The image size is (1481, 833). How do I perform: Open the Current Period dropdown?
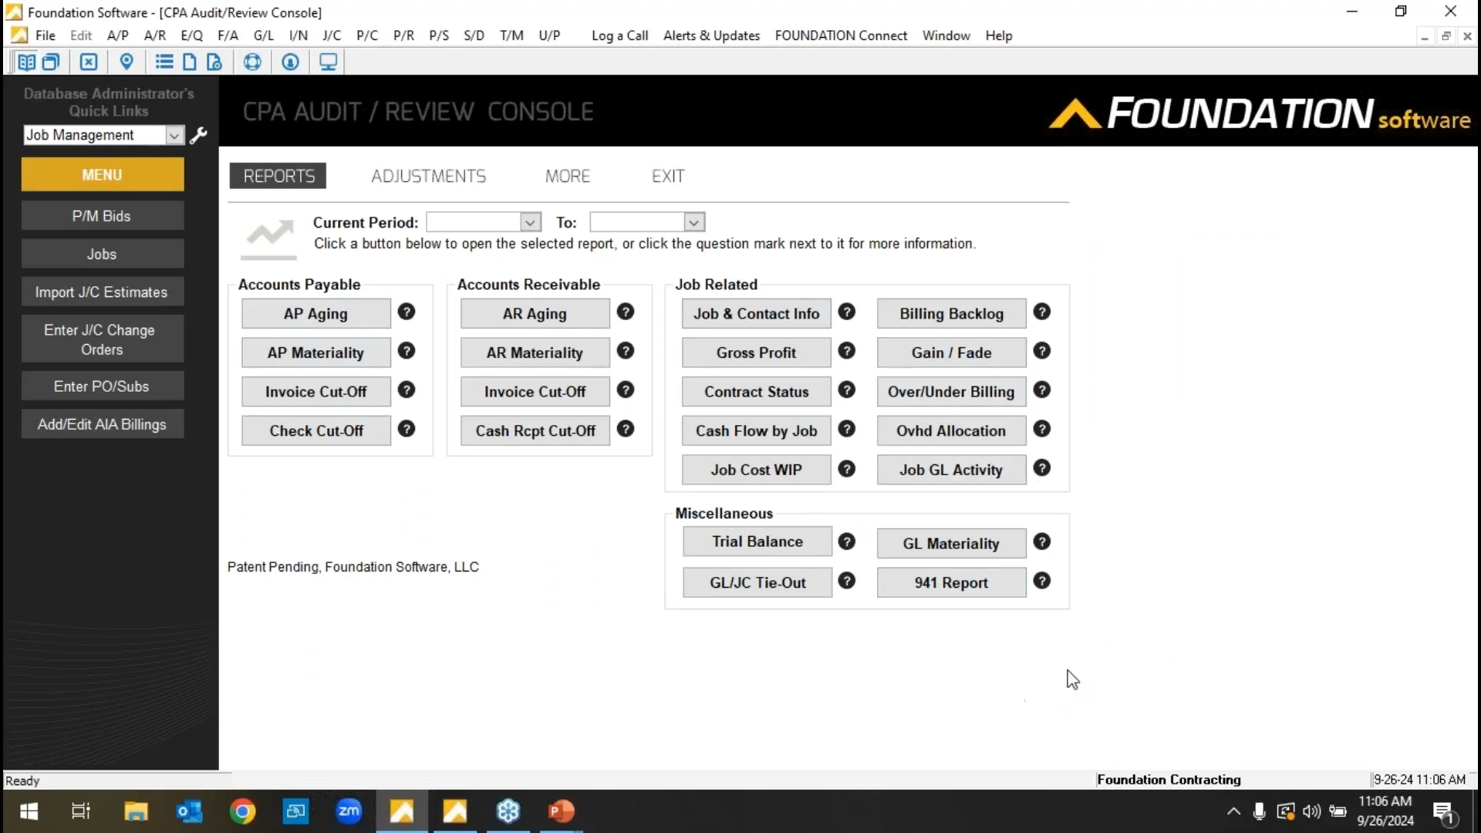530,222
